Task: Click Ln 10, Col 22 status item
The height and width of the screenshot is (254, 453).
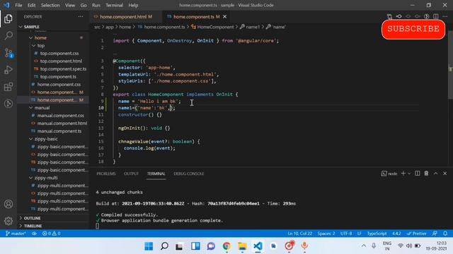Action: click(299, 234)
